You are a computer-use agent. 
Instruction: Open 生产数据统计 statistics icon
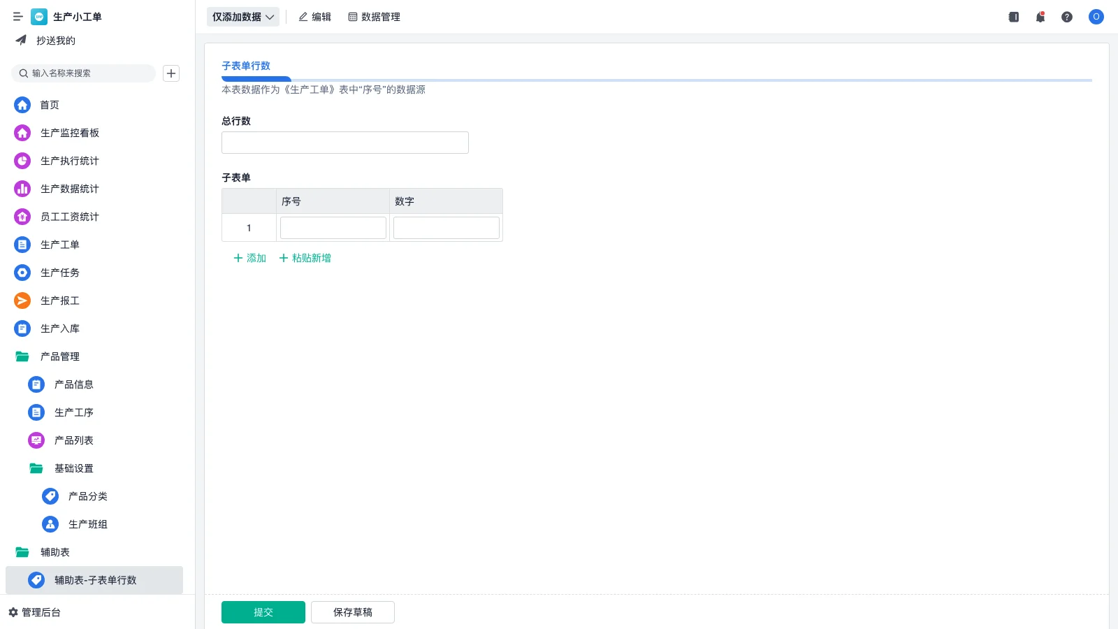pyautogui.click(x=22, y=189)
